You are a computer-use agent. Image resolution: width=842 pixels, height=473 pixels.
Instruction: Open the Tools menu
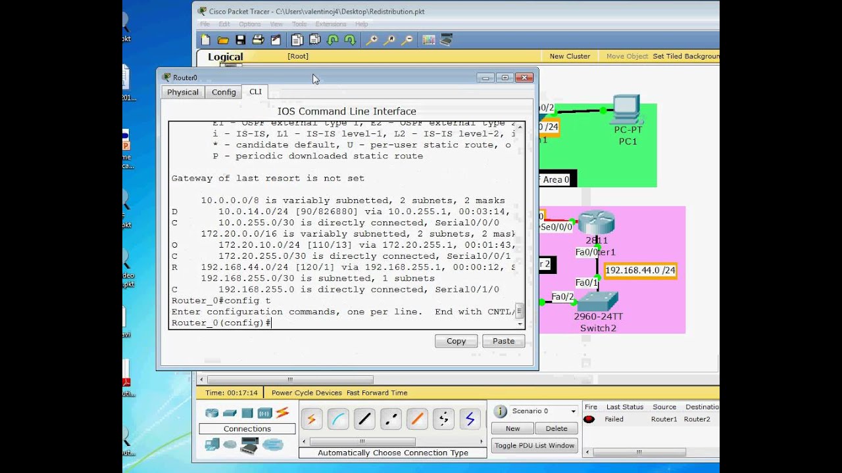pyautogui.click(x=299, y=24)
